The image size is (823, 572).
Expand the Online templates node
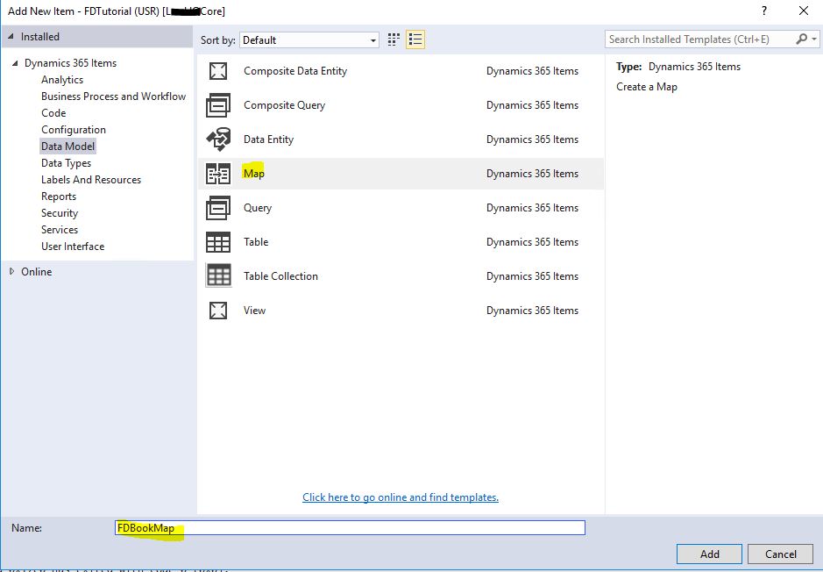[x=12, y=272]
